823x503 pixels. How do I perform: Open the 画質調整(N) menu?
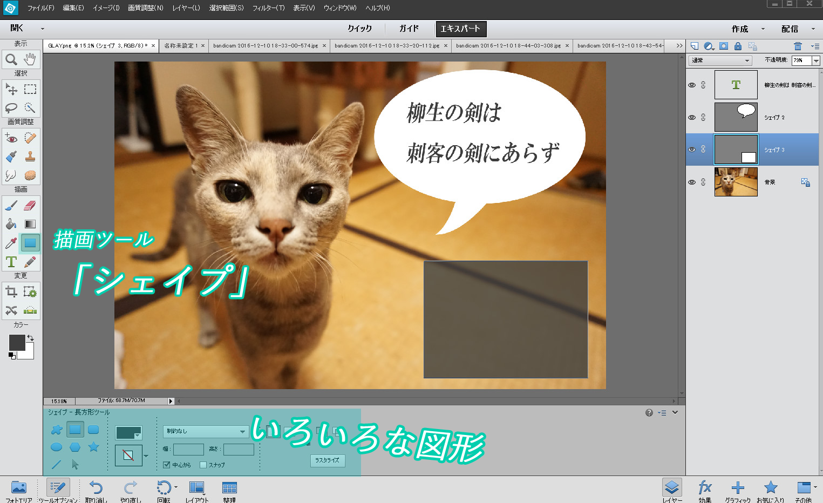[146, 8]
